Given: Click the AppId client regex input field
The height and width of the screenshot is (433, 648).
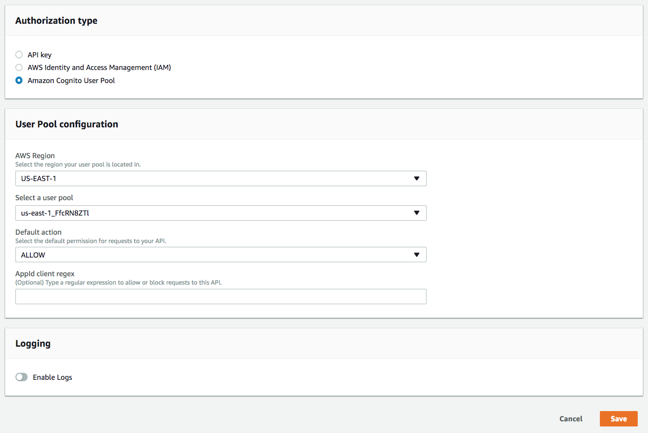Looking at the screenshot, I should click(x=221, y=296).
